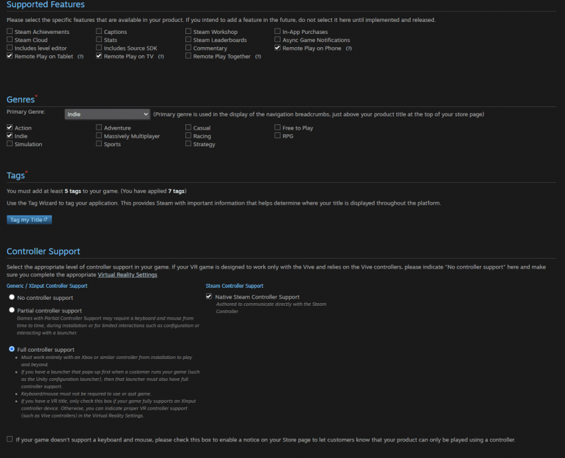Enable Async Game Notifications
565x458 pixels.
277,40
